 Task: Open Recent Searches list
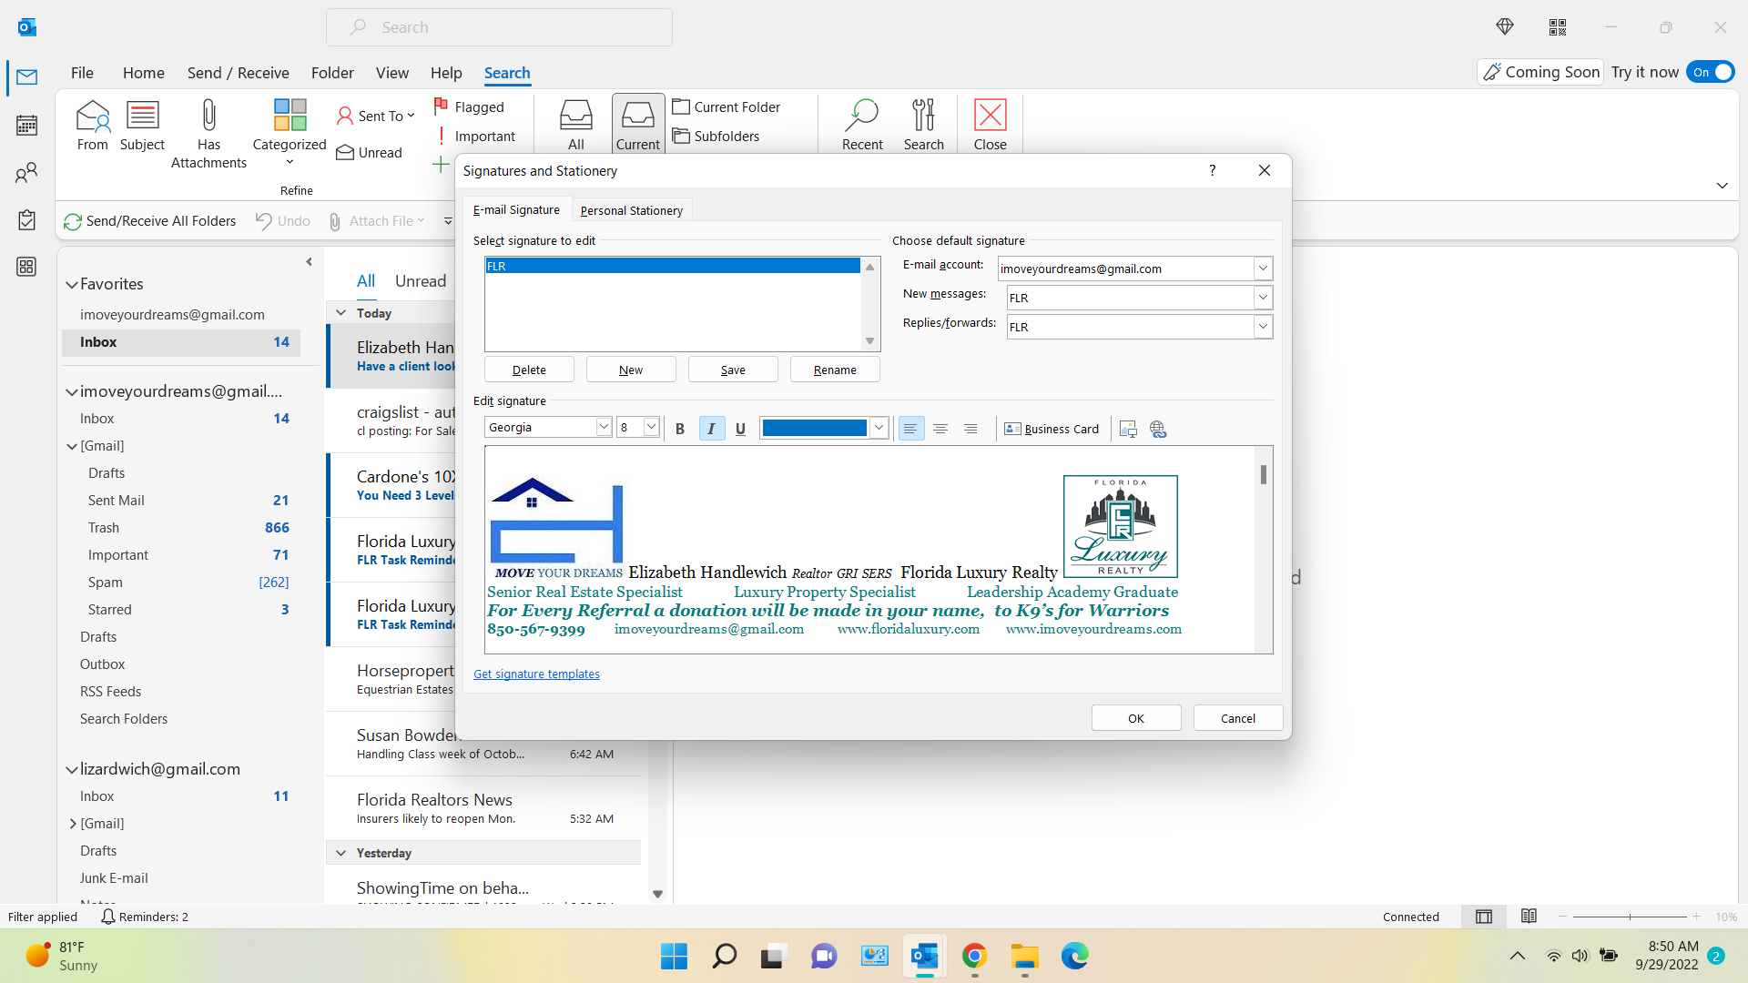(x=862, y=126)
